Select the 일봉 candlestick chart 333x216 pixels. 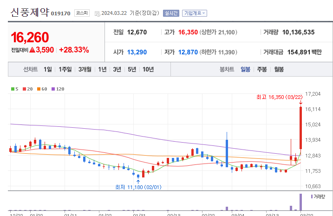pos(245,69)
